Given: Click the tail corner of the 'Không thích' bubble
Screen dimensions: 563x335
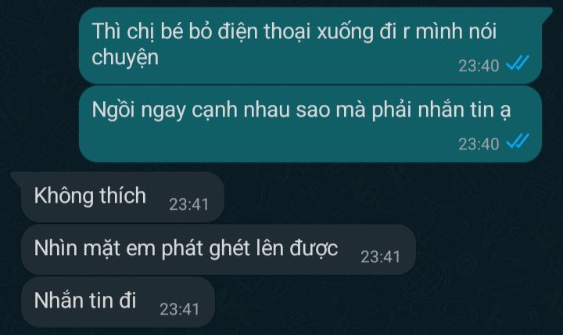Looking at the screenshot, I should [16, 176].
